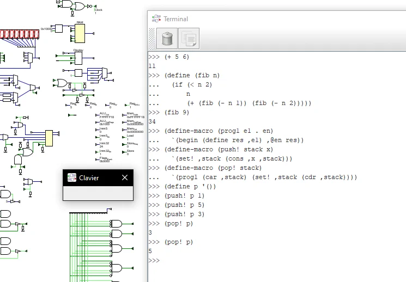Click the line '(define-macro (prog1 e1 . en)'

click(x=219, y=131)
